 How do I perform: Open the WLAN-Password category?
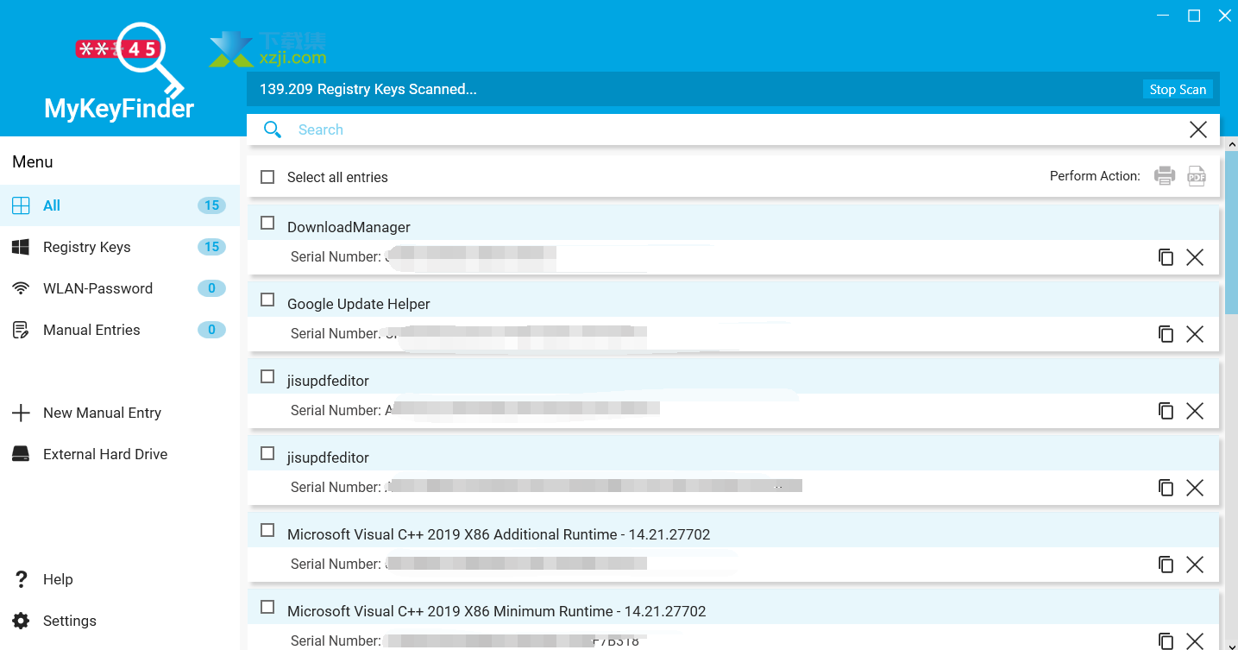(120, 288)
